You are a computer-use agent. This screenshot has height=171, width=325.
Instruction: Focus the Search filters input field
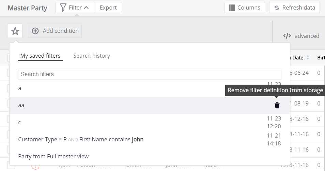pyautogui.click(x=150, y=74)
